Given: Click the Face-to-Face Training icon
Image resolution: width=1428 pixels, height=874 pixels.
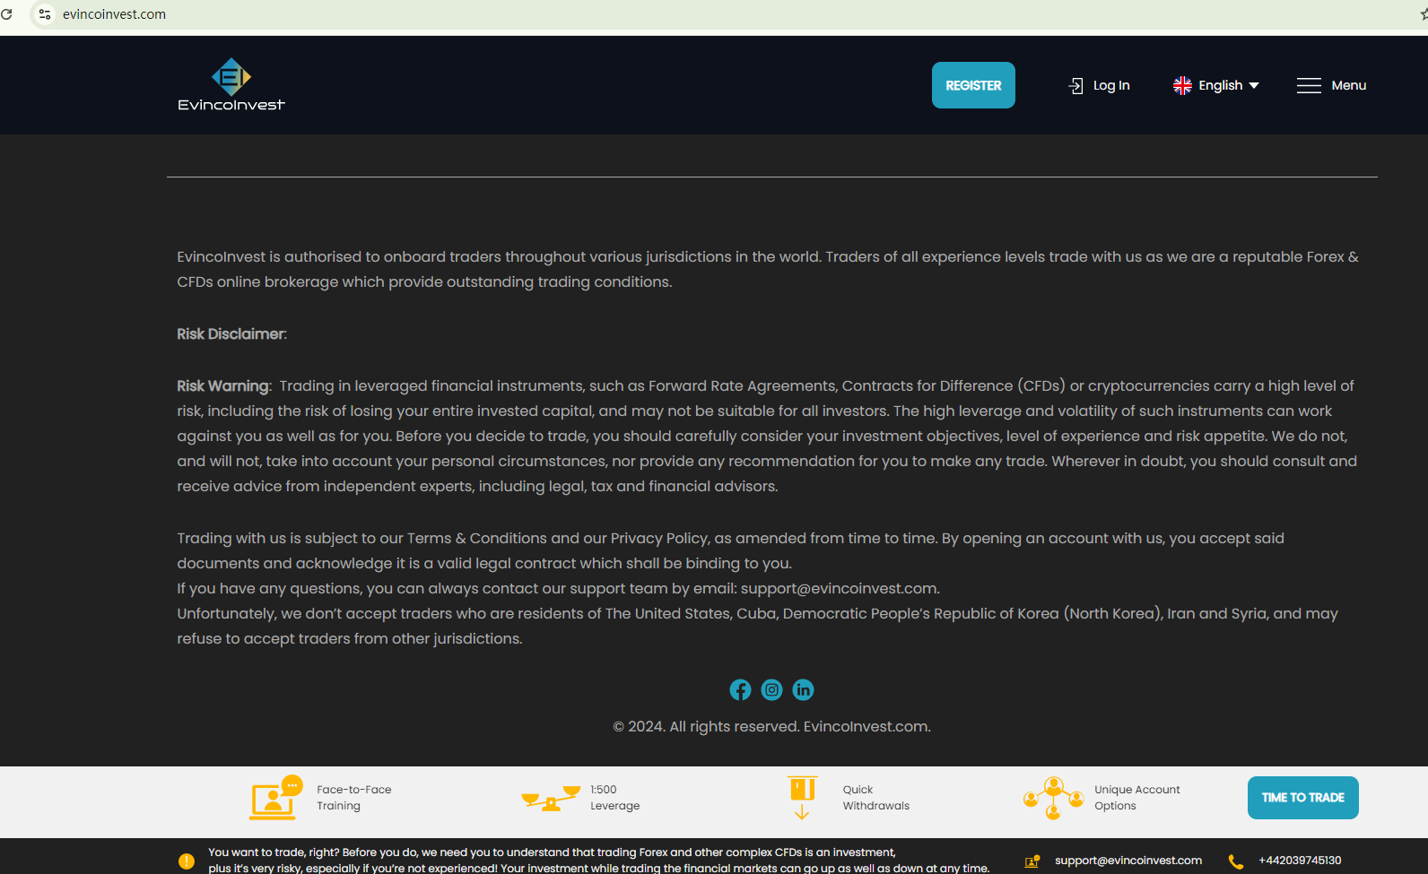Looking at the screenshot, I should click(275, 798).
